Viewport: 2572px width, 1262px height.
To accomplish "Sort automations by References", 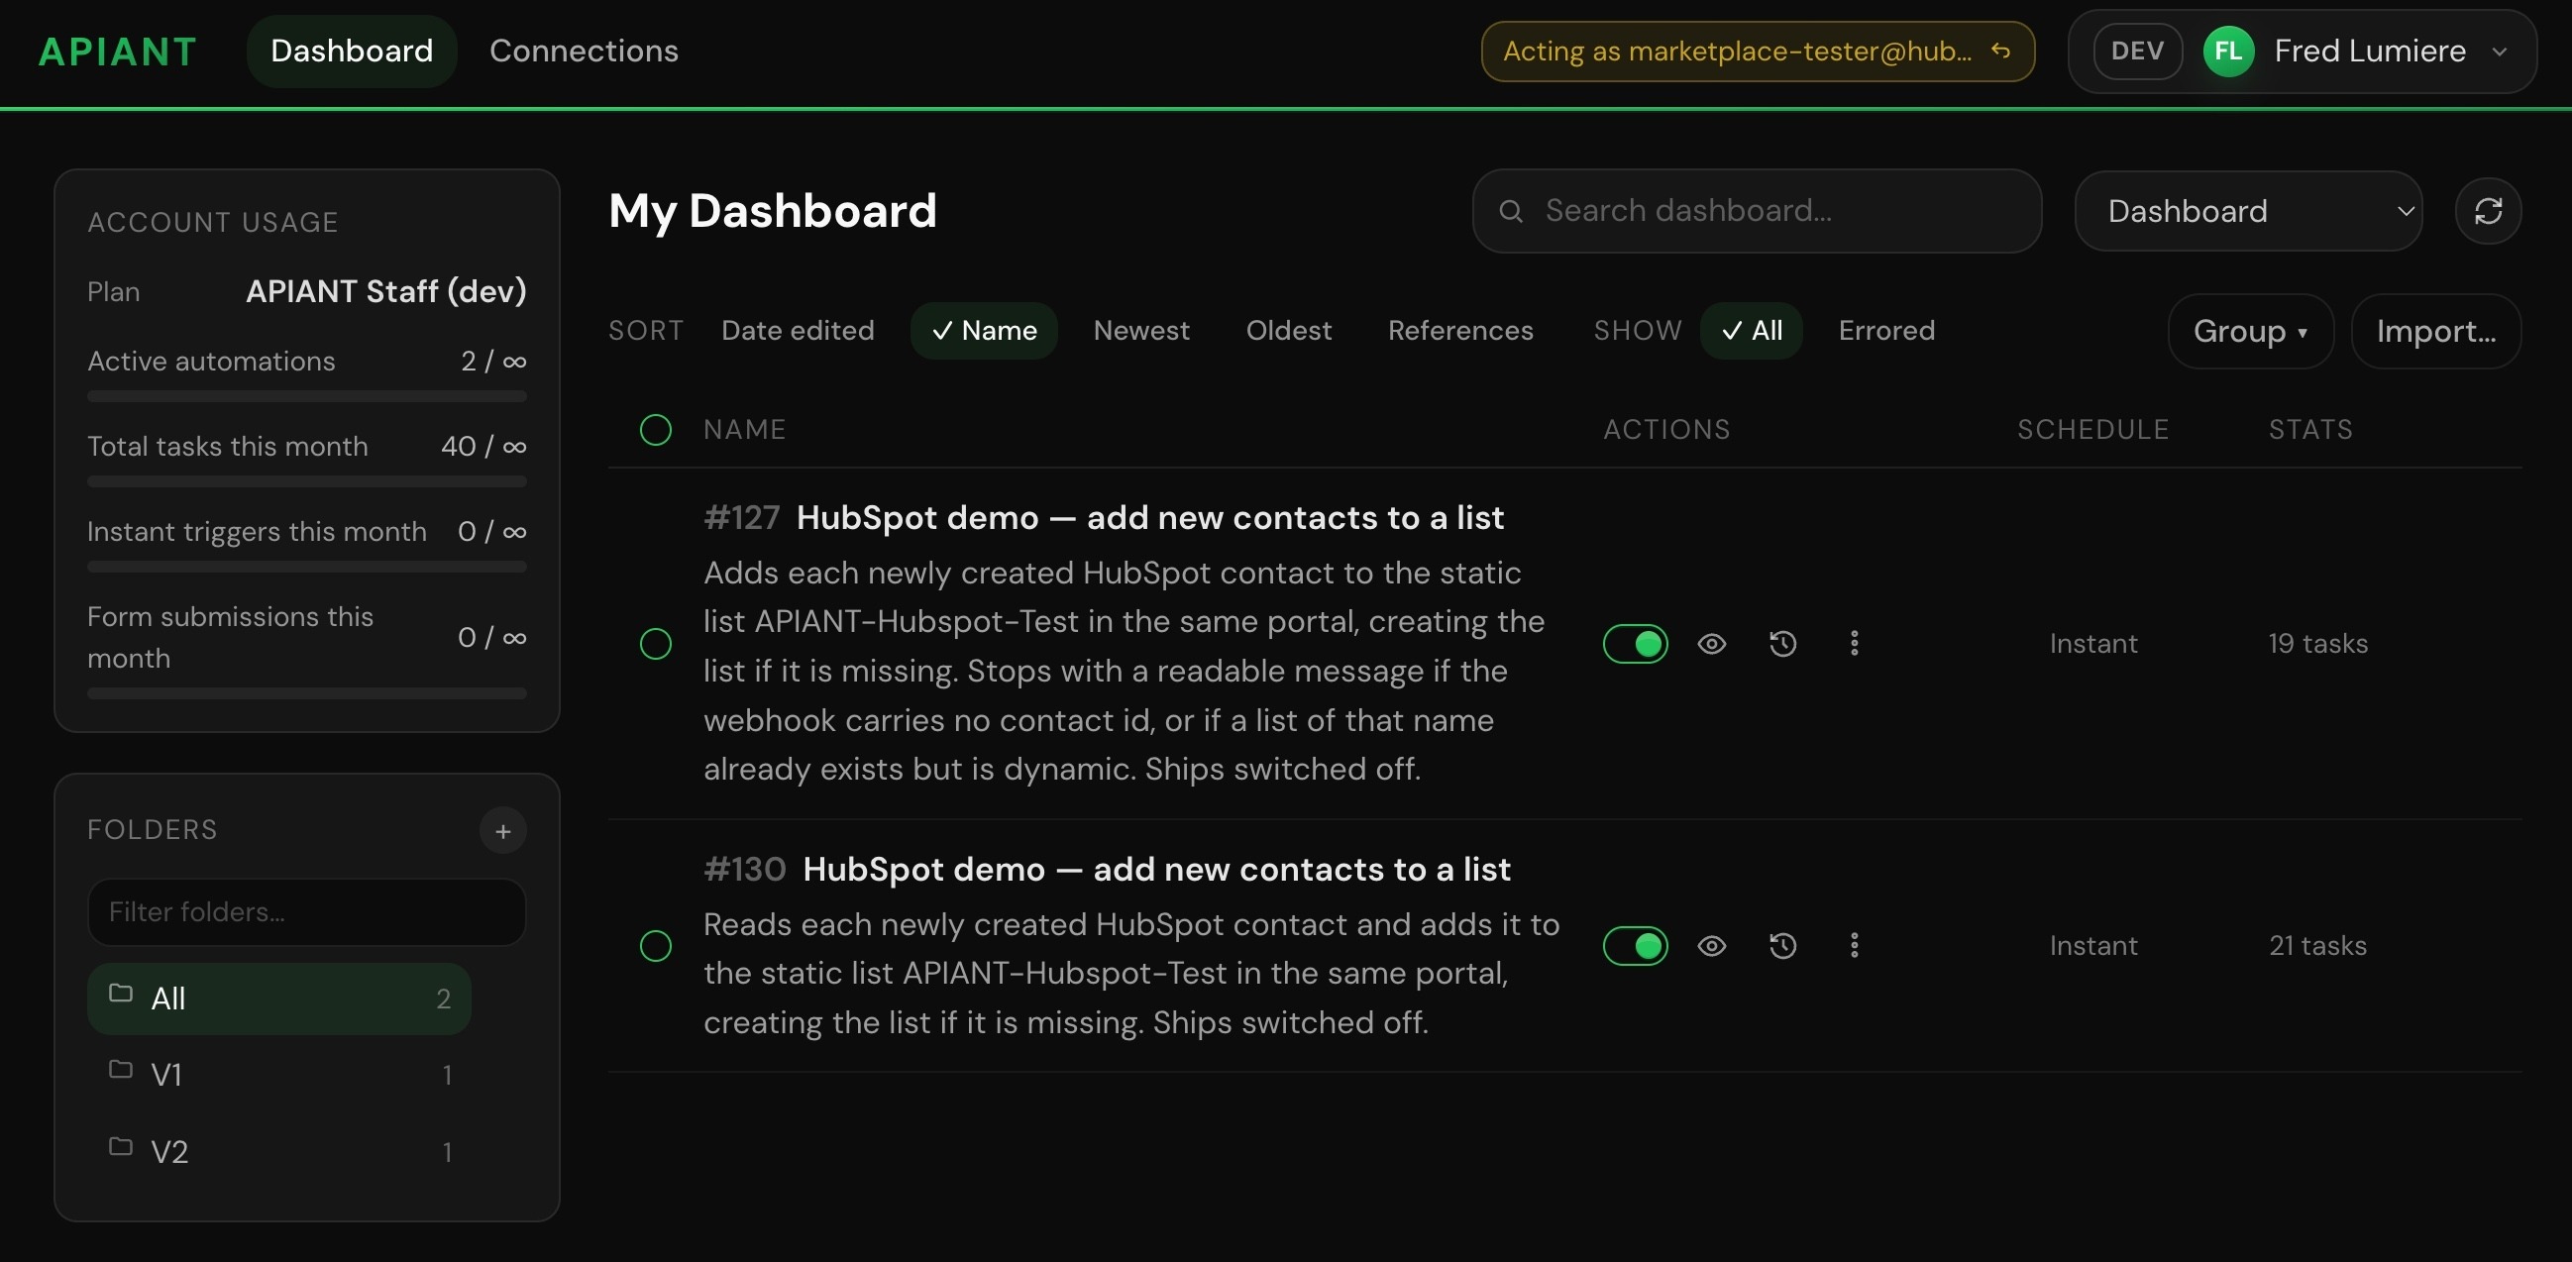I will 1459,331.
